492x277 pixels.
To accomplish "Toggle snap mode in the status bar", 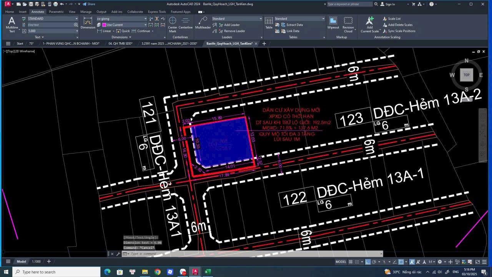I will [356, 262].
